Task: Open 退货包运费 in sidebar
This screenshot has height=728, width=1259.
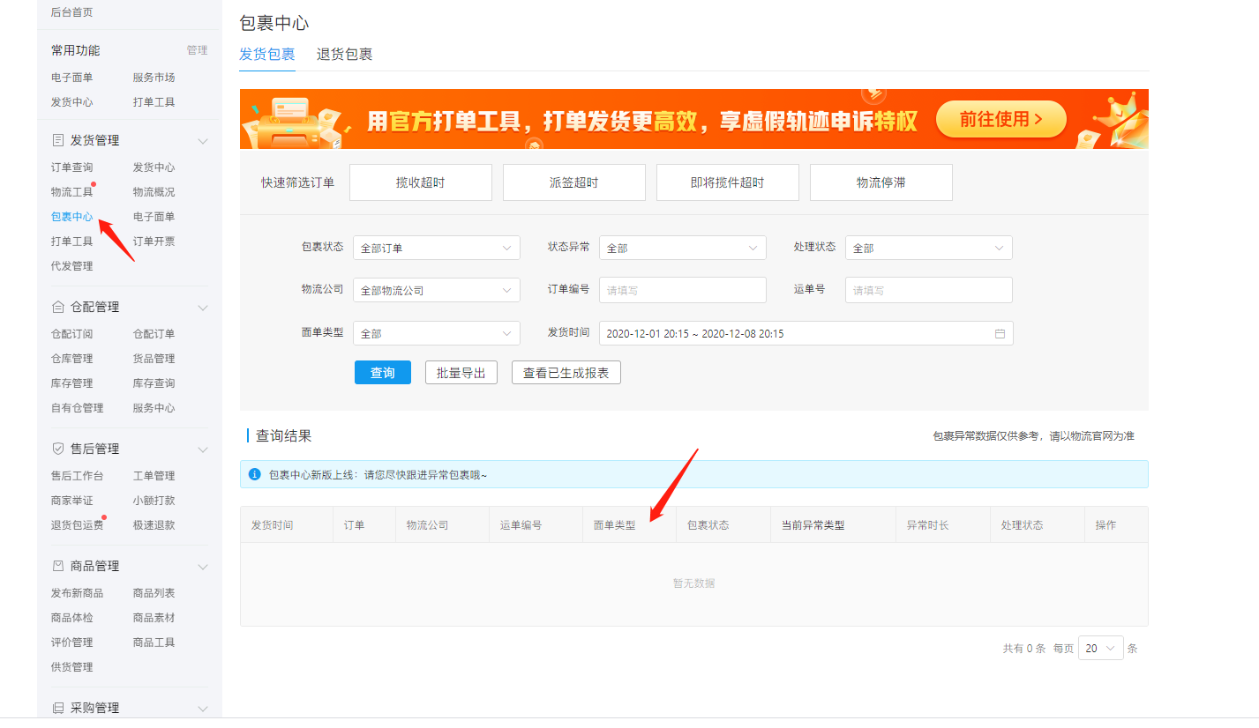Action: (x=78, y=525)
